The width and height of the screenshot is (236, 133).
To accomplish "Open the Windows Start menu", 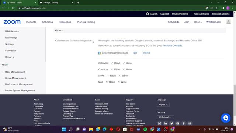I will (x=64, y=129).
